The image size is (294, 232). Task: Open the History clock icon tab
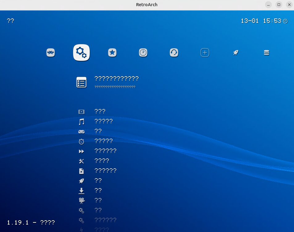143,53
